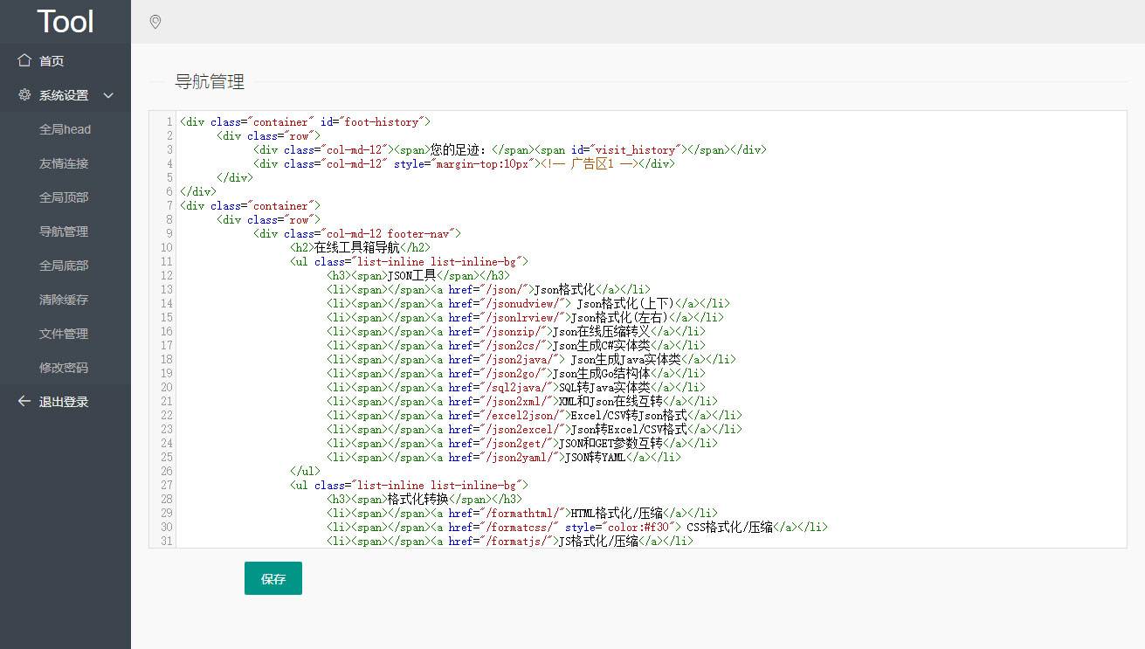Open 全局底部 sidebar item
The height and width of the screenshot is (649, 1145).
click(64, 266)
